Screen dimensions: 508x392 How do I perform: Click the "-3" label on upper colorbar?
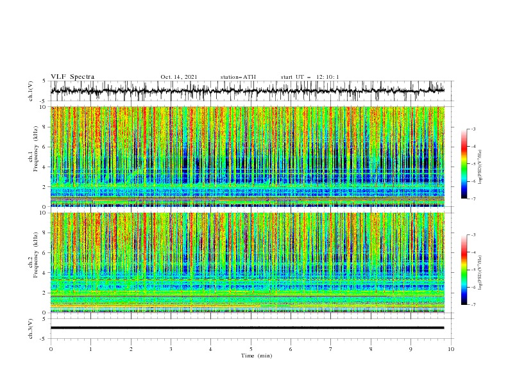click(x=473, y=129)
